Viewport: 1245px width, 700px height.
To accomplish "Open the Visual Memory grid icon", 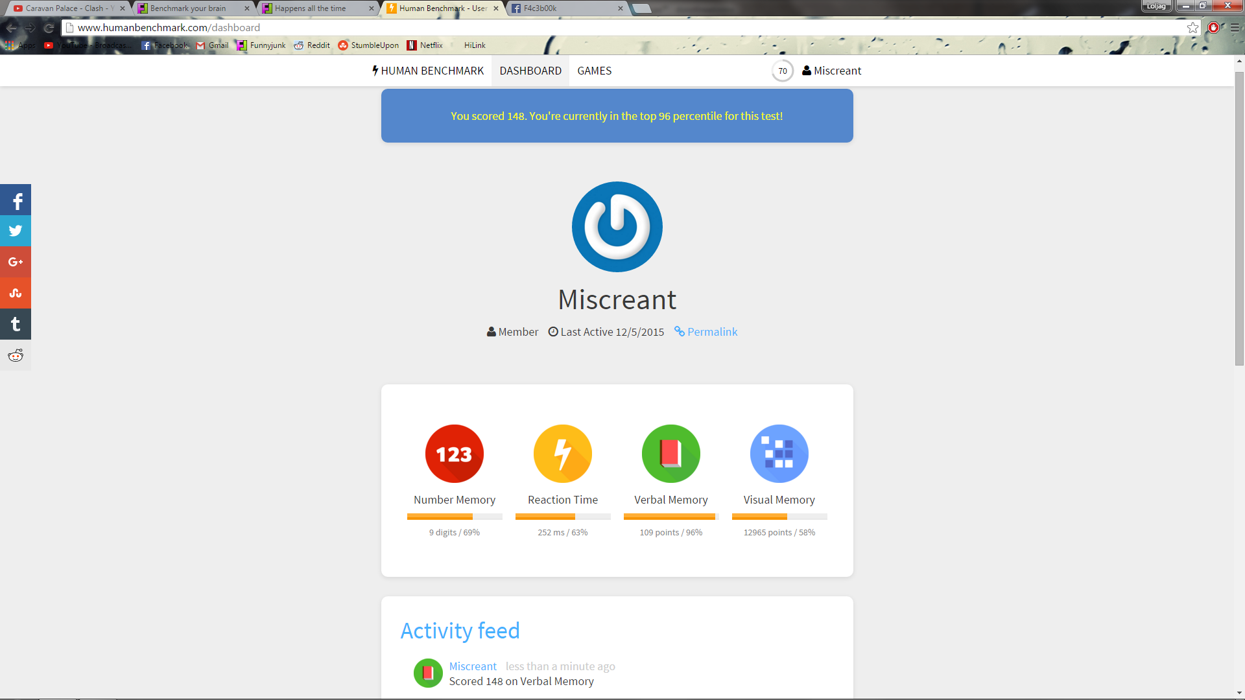I will click(x=779, y=454).
